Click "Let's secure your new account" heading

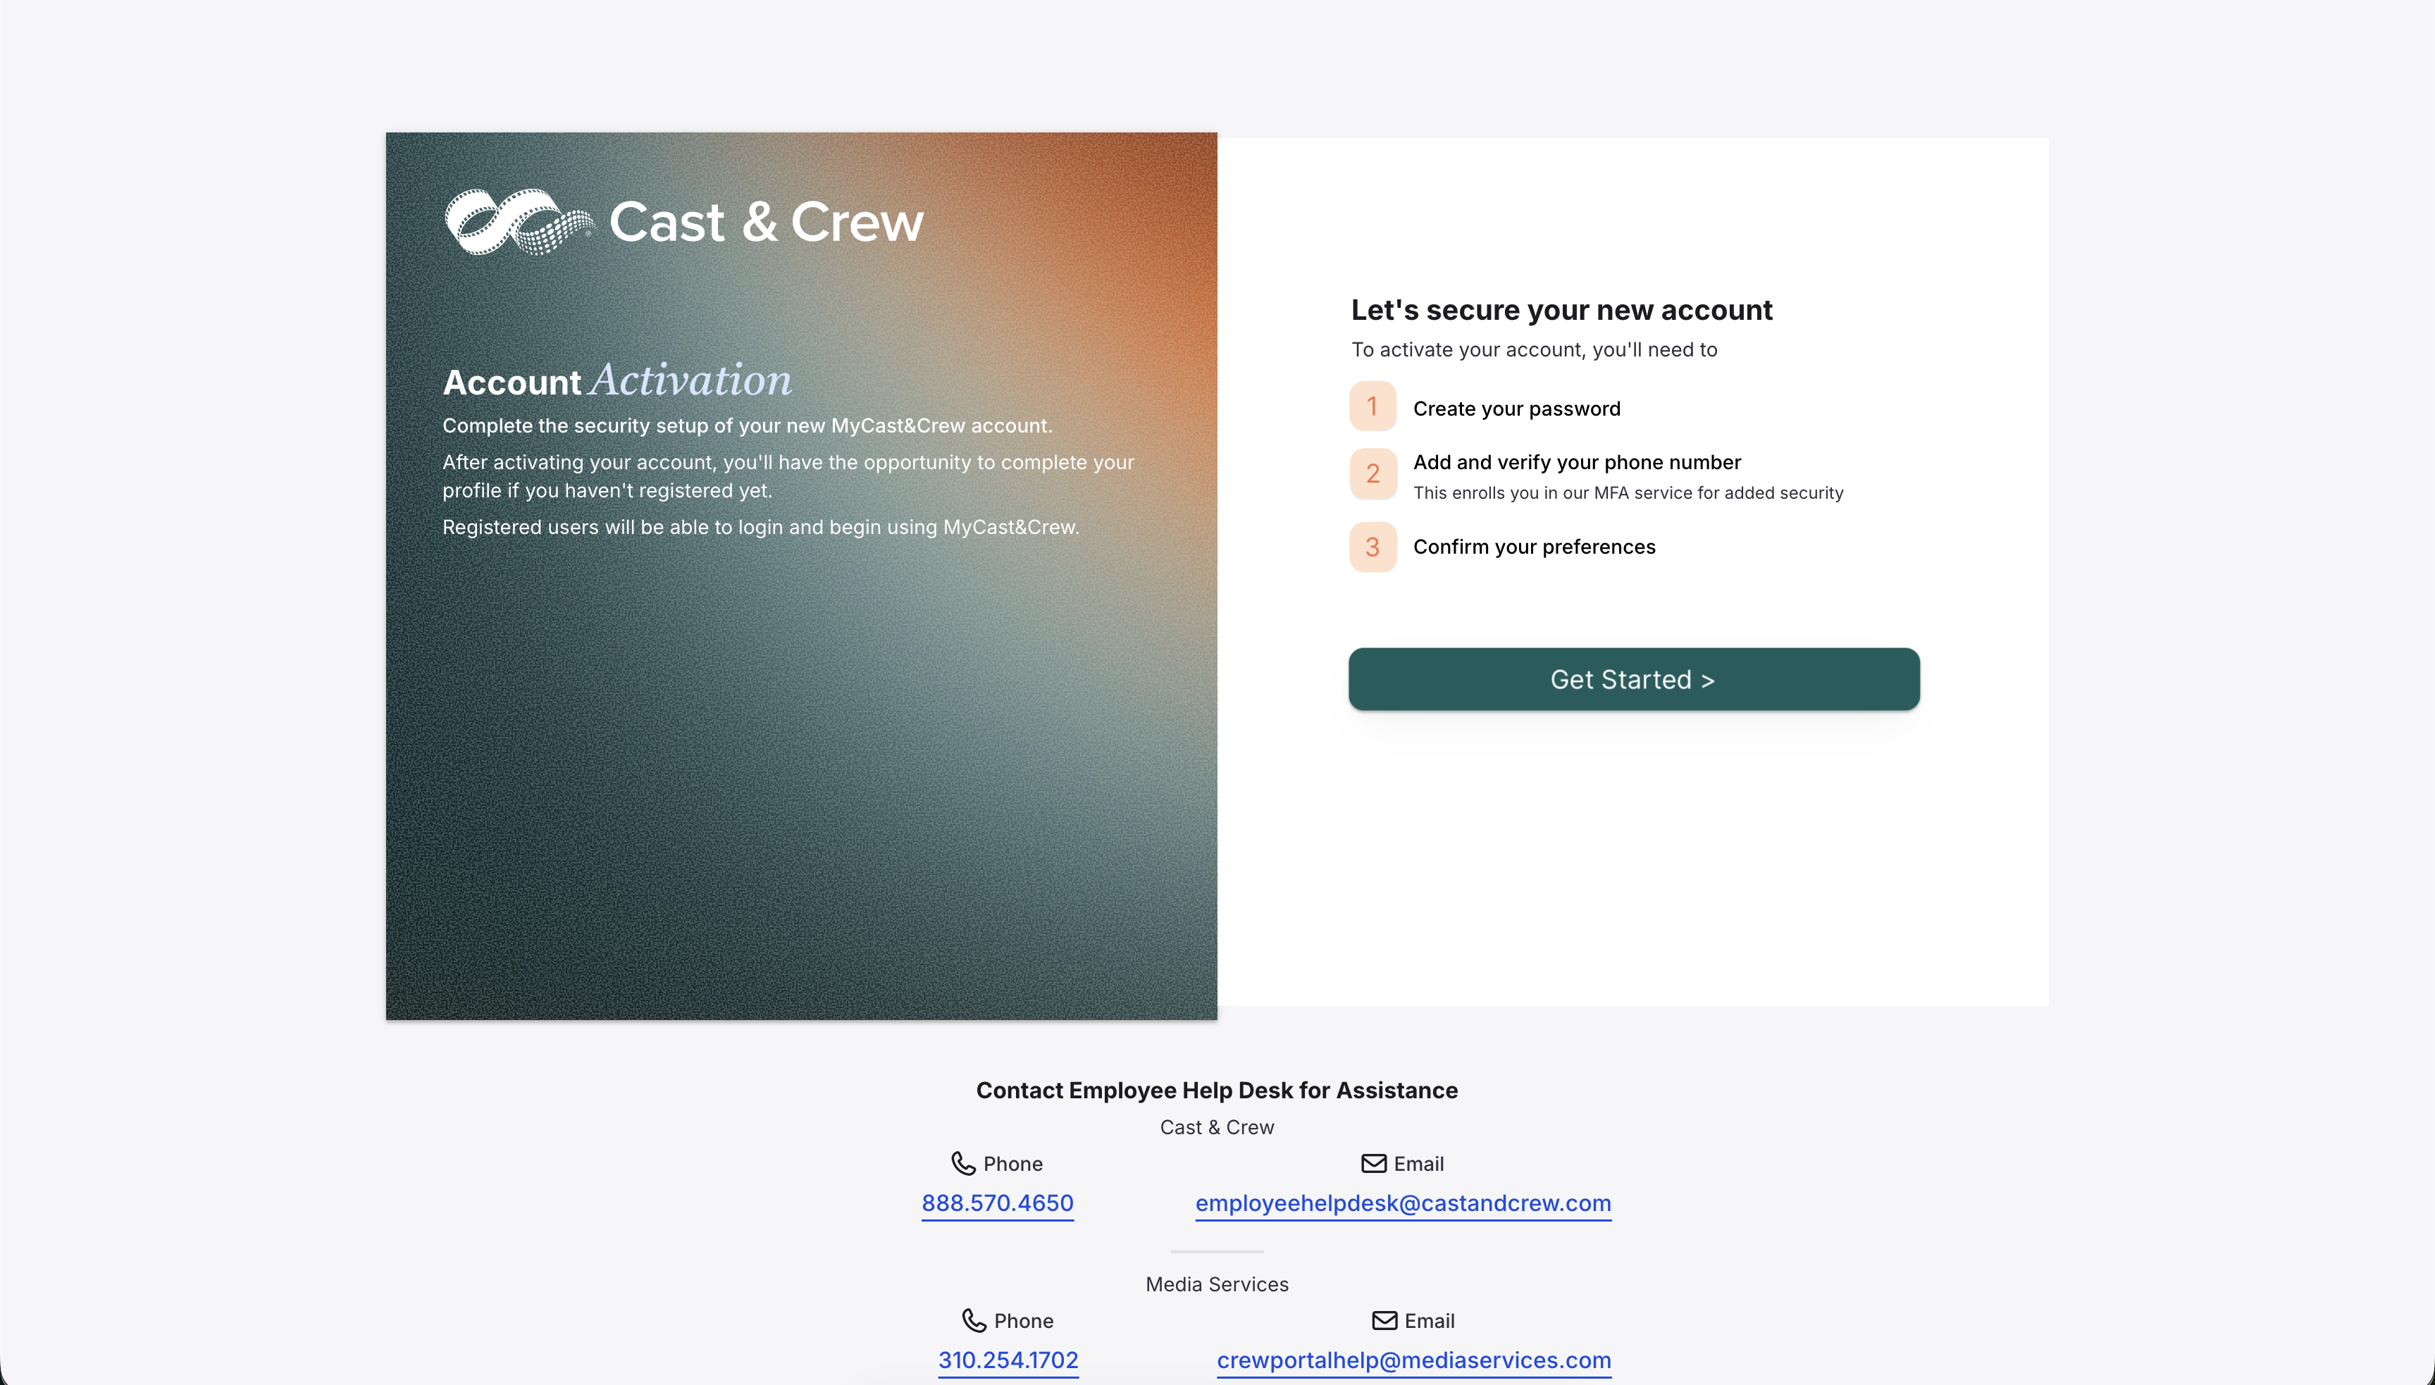click(1562, 310)
